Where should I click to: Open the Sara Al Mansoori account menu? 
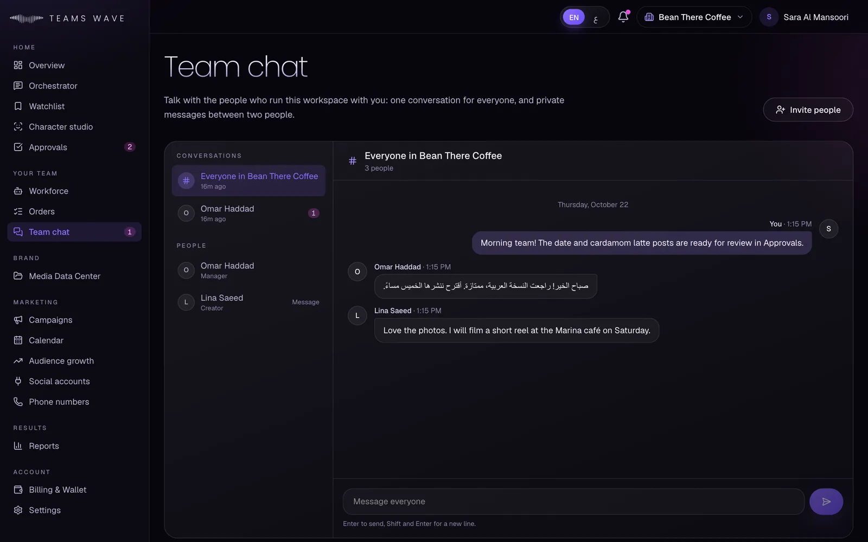tap(805, 17)
